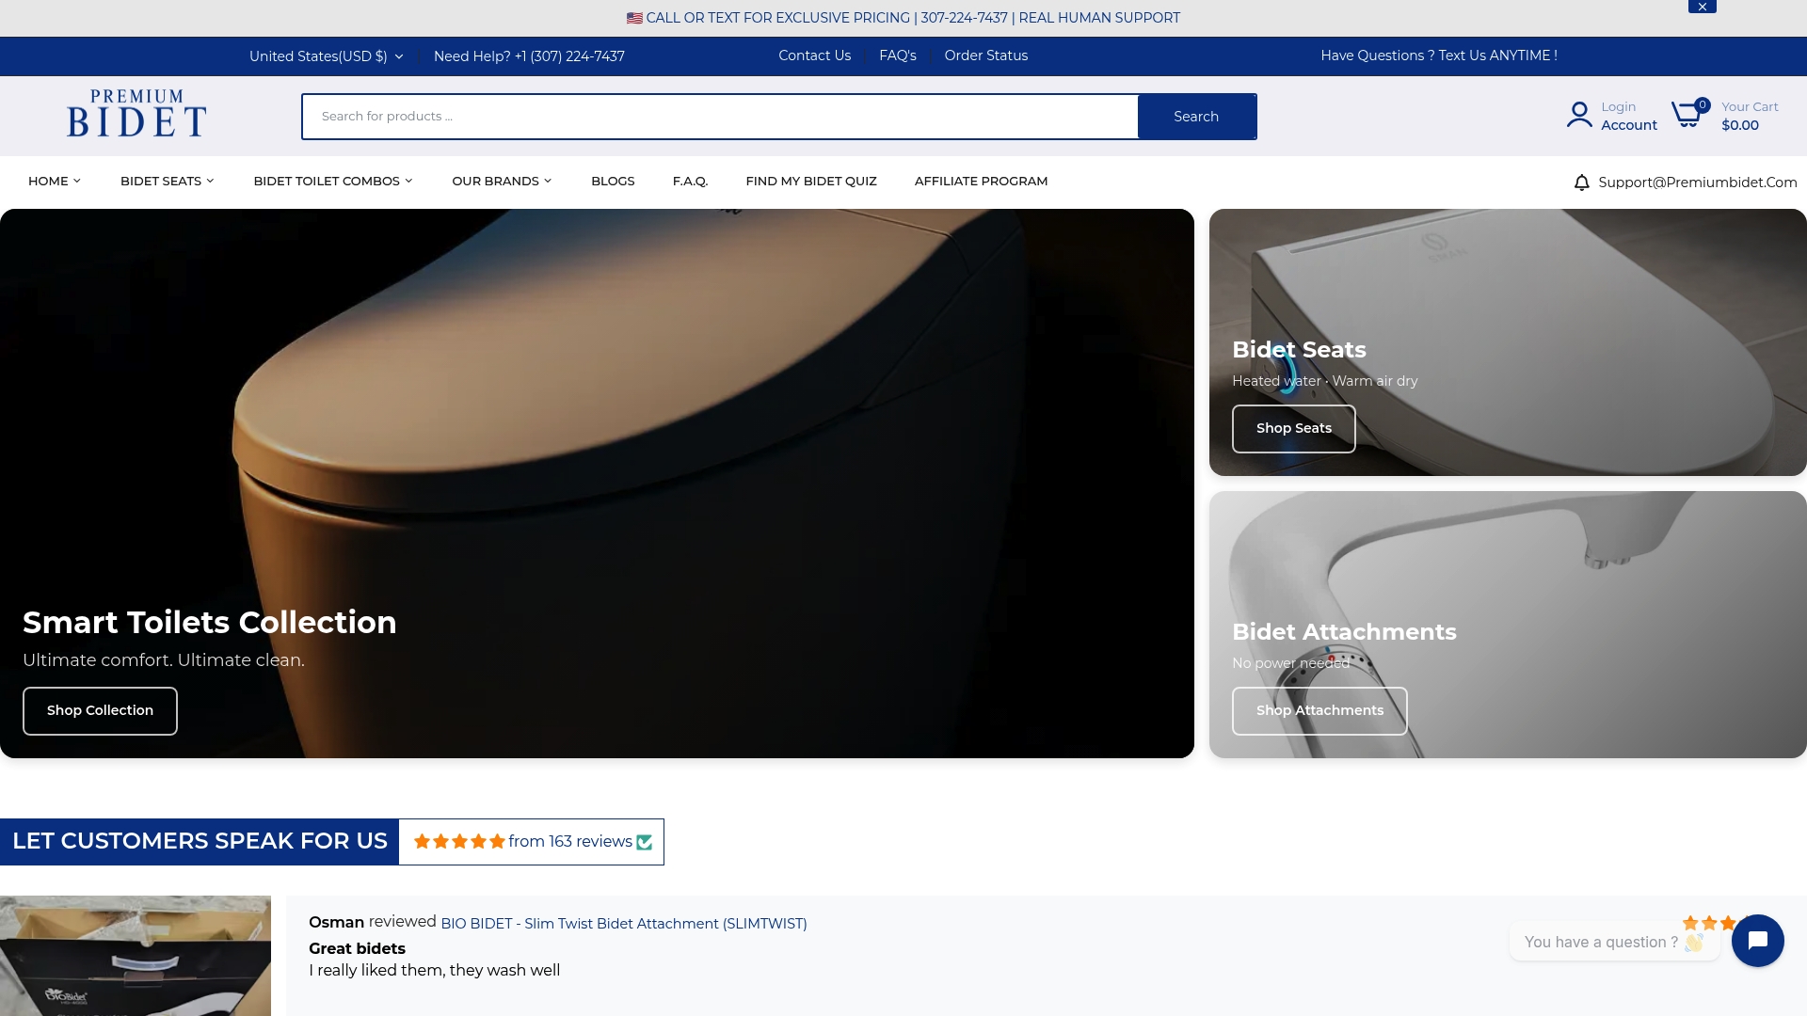
Task: Open the BLOGS menu item
Action: (613, 181)
